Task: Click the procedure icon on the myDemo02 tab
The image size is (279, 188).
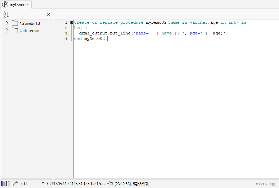Action: click(5, 4)
